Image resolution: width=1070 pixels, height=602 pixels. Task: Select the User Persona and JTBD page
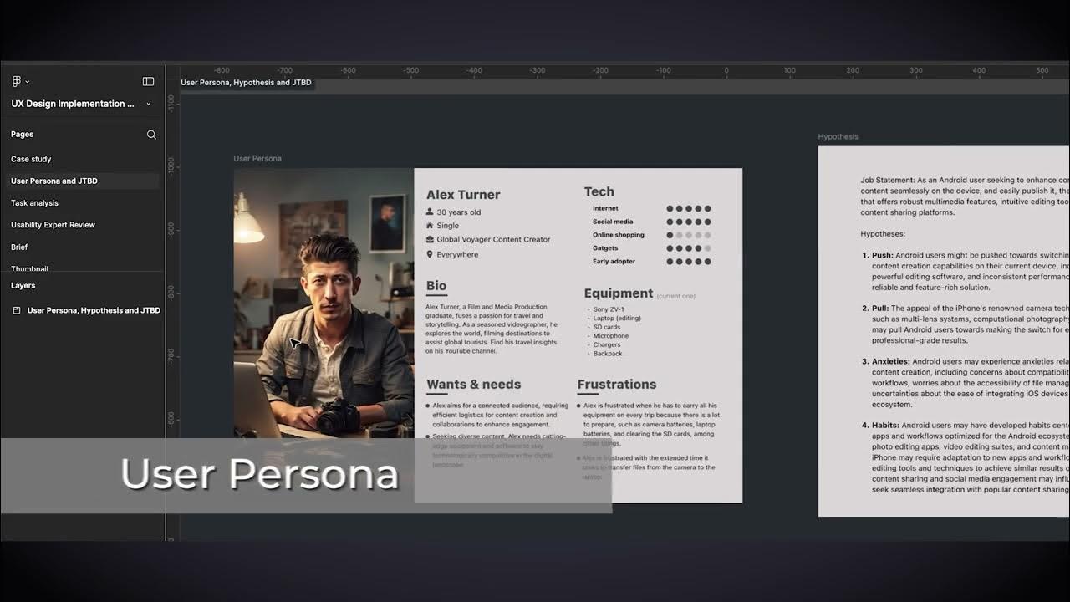pyautogui.click(x=54, y=181)
